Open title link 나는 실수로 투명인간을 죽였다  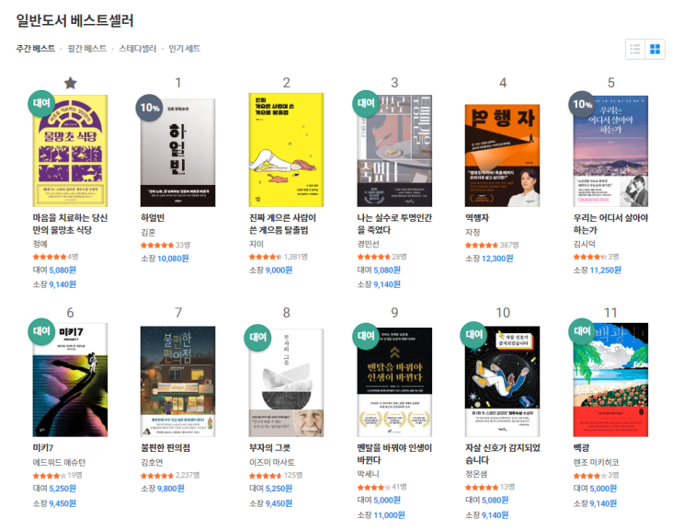coord(394,224)
